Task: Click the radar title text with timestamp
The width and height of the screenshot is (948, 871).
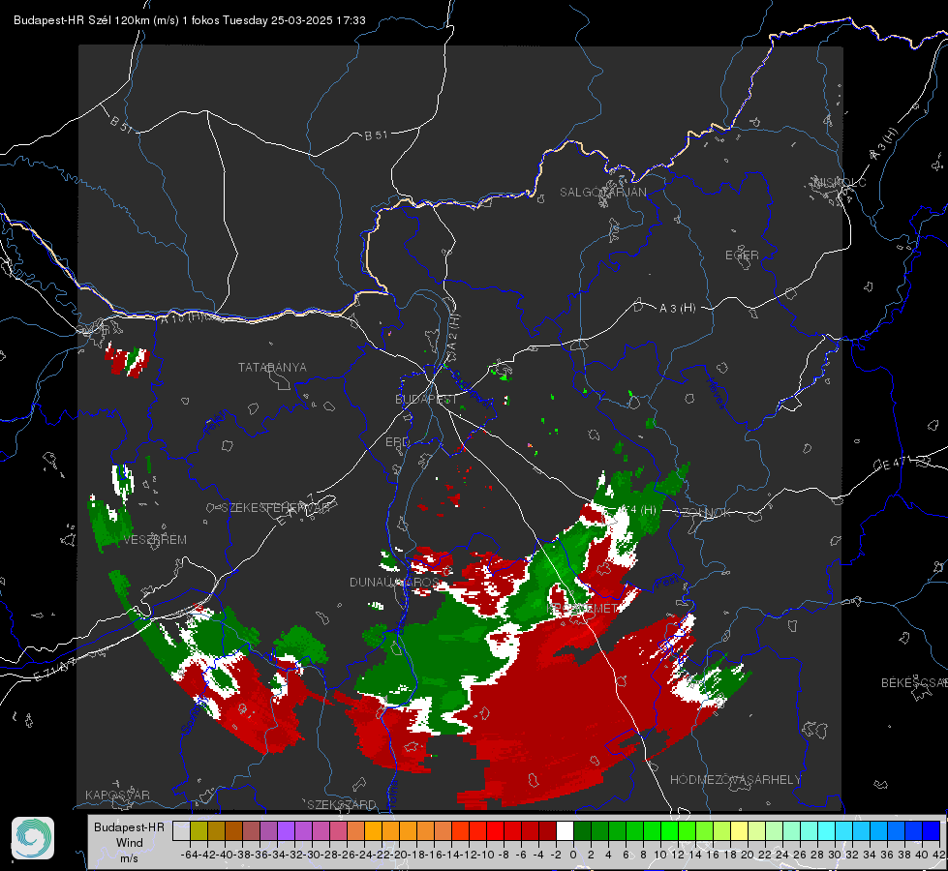Action: pyautogui.click(x=189, y=20)
